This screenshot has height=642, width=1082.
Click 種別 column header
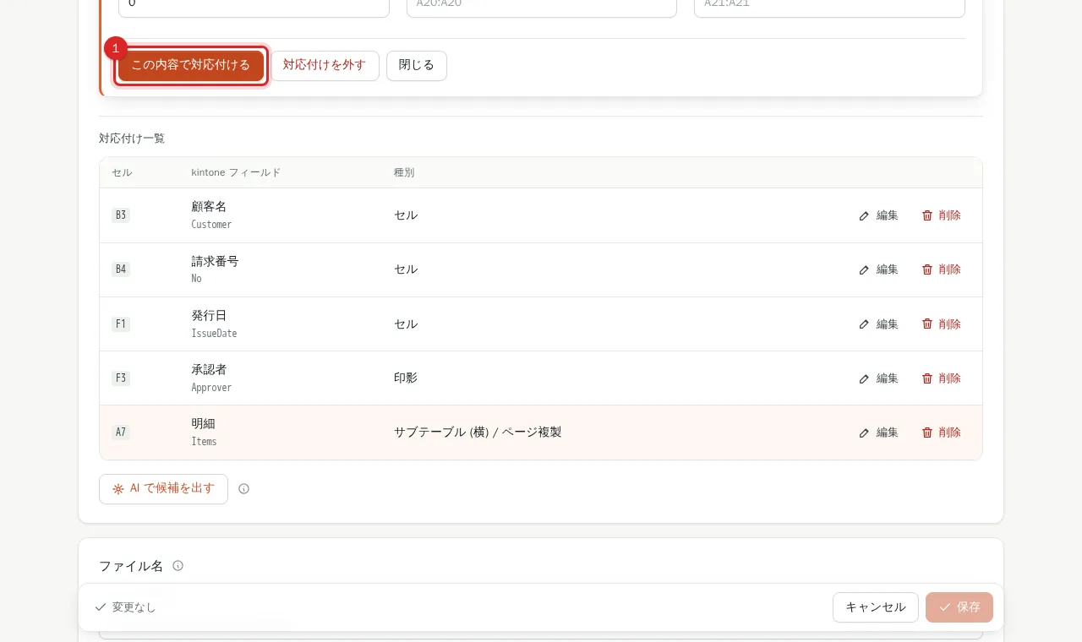(404, 172)
